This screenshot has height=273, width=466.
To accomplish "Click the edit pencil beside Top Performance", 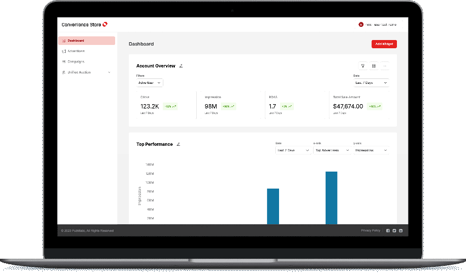I will [178, 144].
